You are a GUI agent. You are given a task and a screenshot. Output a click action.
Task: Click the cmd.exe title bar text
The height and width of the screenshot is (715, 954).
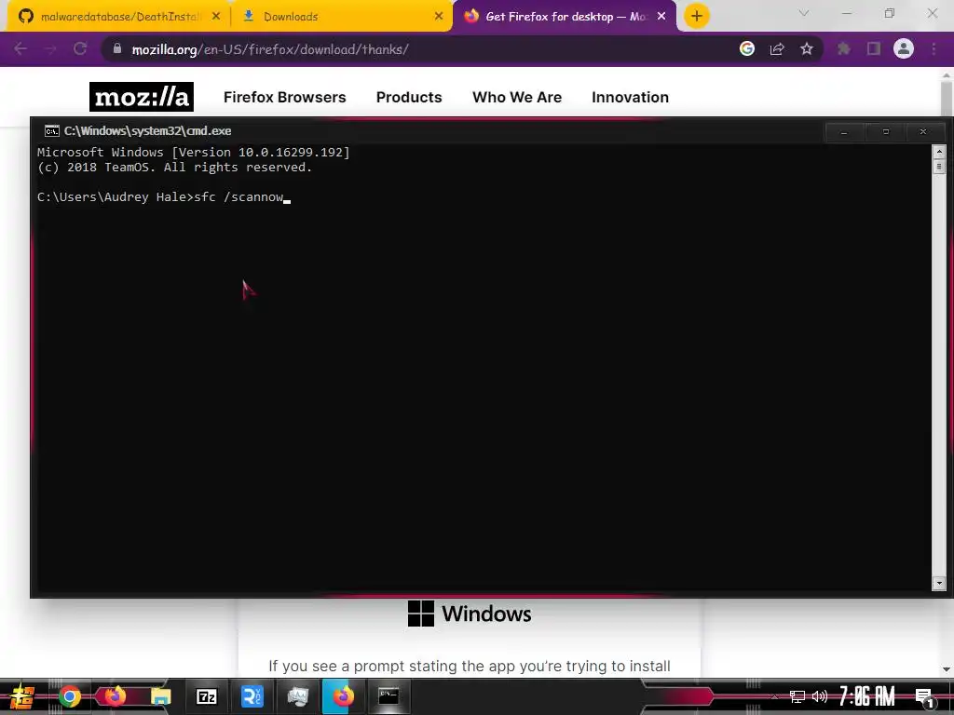(x=148, y=130)
